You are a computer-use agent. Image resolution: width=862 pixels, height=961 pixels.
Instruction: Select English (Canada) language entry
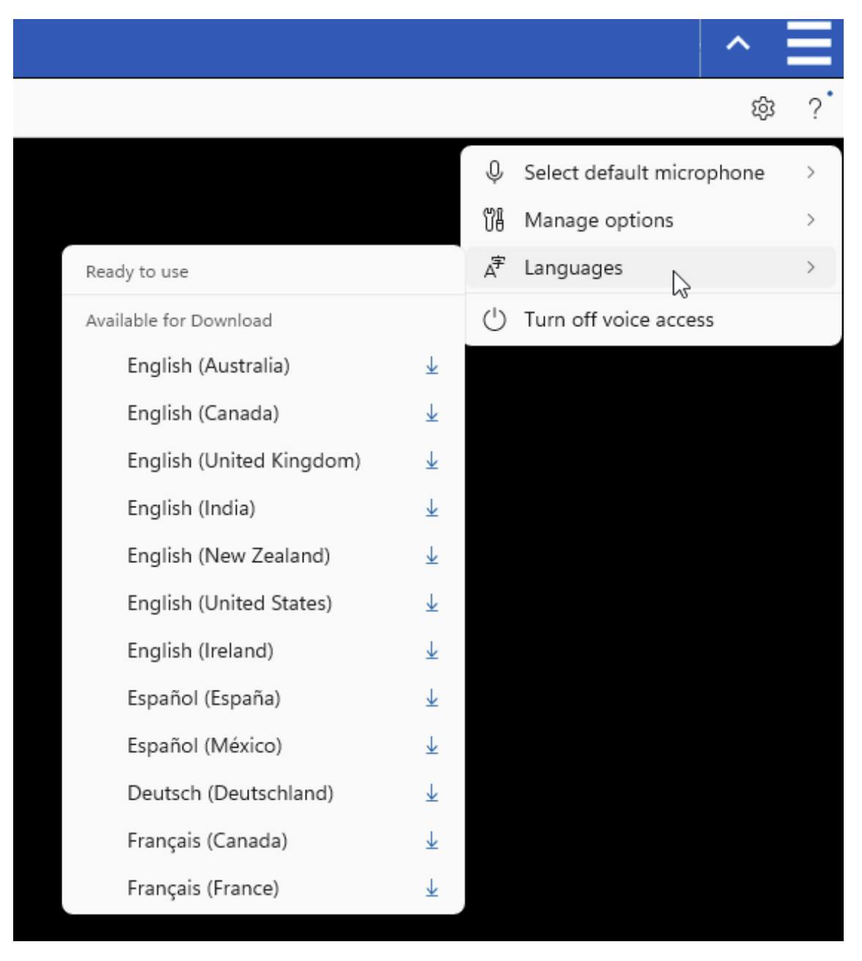point(203,413)
